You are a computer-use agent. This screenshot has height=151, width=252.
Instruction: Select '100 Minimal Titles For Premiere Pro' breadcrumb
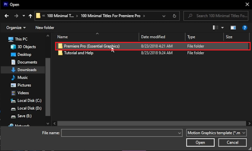(111, 16)
